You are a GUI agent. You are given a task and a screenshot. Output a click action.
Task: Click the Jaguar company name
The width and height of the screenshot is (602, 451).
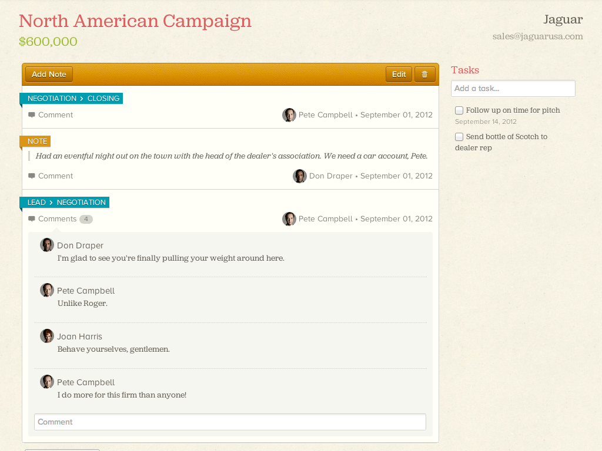point(563,19)
